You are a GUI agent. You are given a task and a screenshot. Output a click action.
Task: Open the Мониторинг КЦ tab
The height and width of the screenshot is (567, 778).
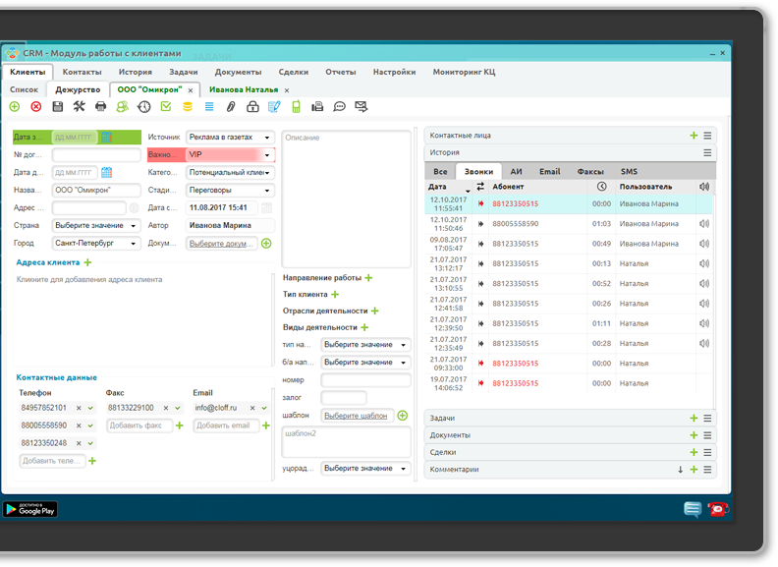(464, 72)
